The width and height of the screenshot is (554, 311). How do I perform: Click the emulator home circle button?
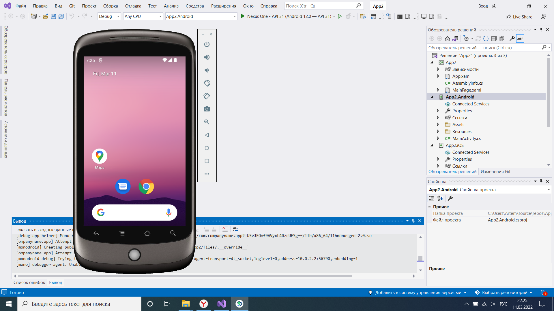tap(207, 148)
